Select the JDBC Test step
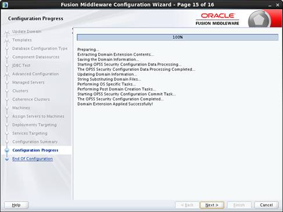Image resolution: width=283 pixels, height=212 pixels. (22, 66)
